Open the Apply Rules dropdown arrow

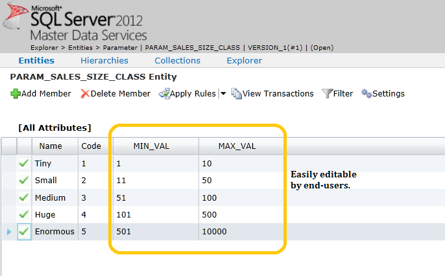coord(223,94)
